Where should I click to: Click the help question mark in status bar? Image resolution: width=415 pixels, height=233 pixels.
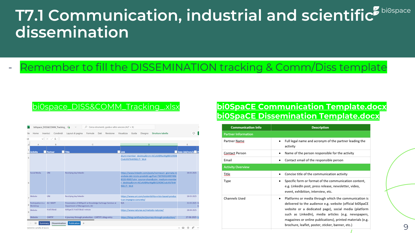coord(188,228)
